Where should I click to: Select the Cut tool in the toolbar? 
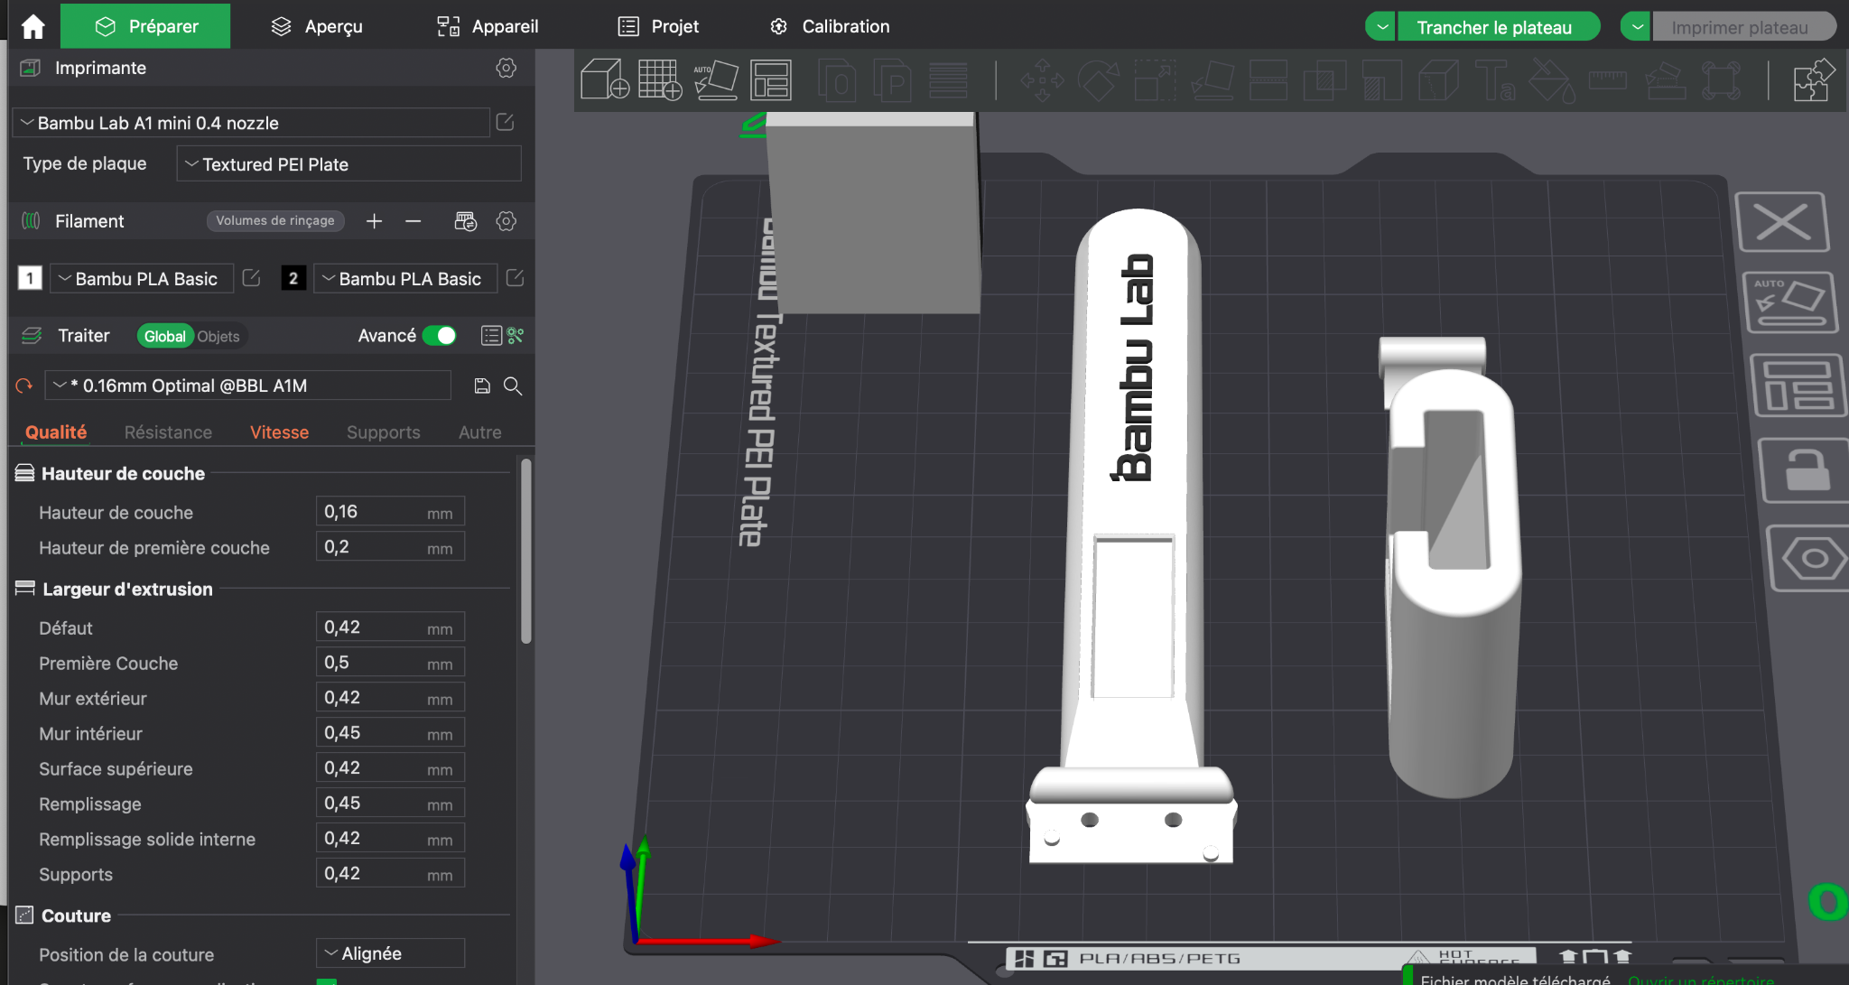pyautogui.click(x=1268, y=80)
